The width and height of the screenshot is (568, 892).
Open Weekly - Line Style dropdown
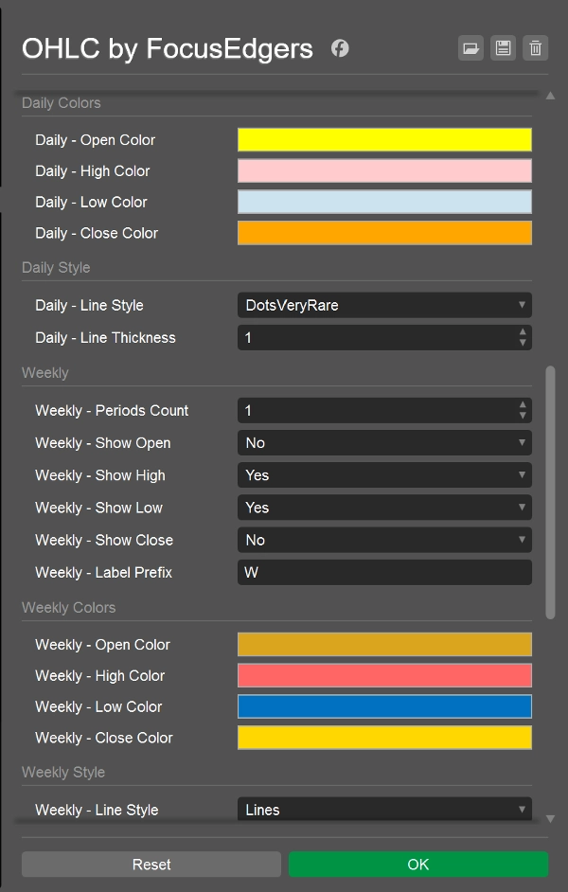click(x=384, y=809)
